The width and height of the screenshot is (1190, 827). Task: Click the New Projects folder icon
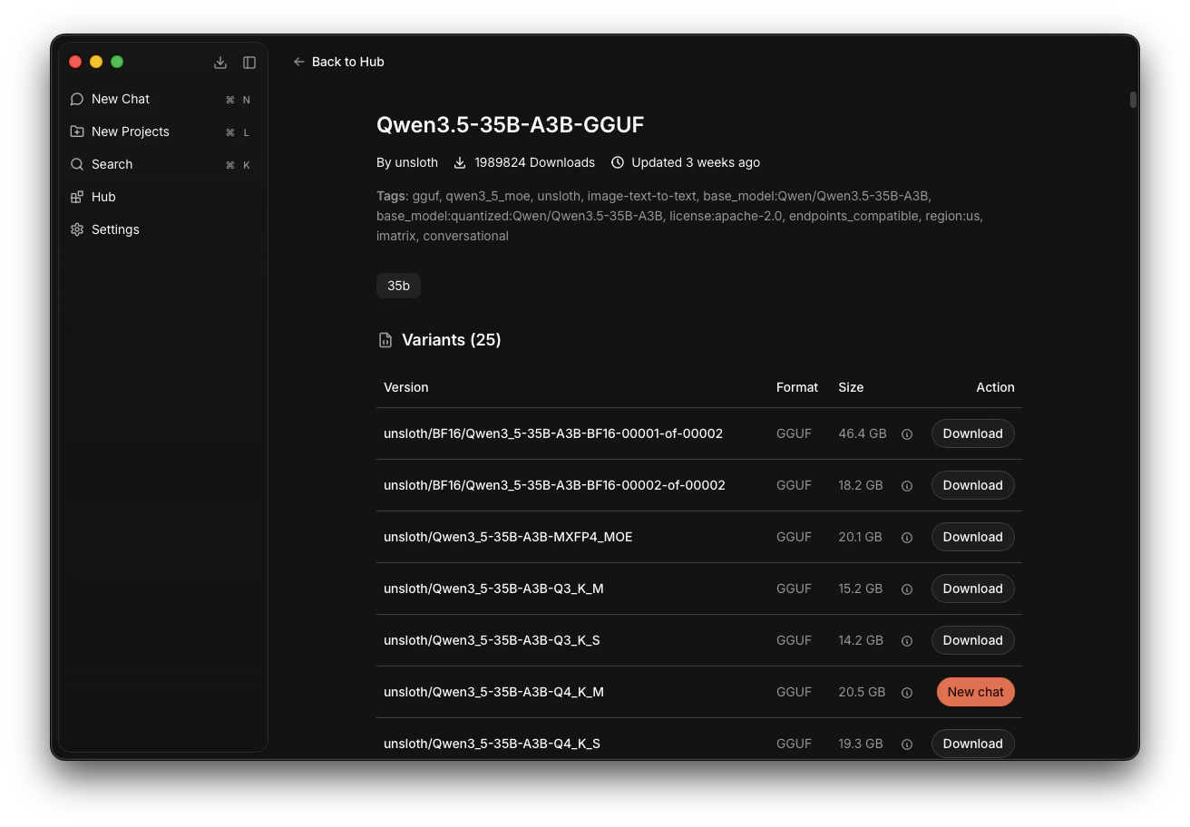click(77, 131)
